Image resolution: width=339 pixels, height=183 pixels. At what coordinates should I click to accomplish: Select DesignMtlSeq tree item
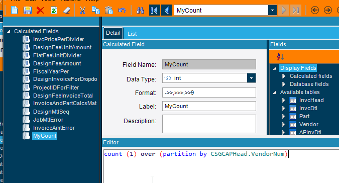(x=51, y=112)
